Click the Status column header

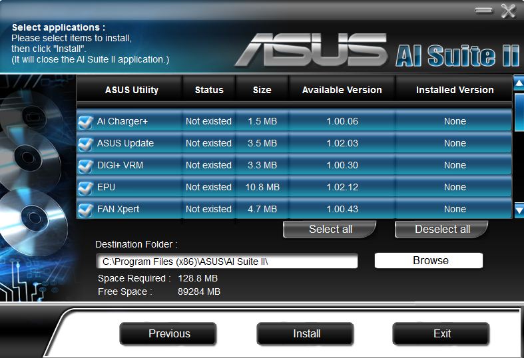(209, 90)
